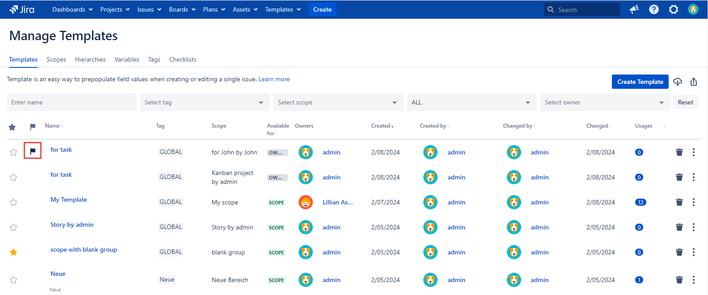Open the Templates menu in navbar
This screenshot has width=708, height=295.
(x=283, y=9)
